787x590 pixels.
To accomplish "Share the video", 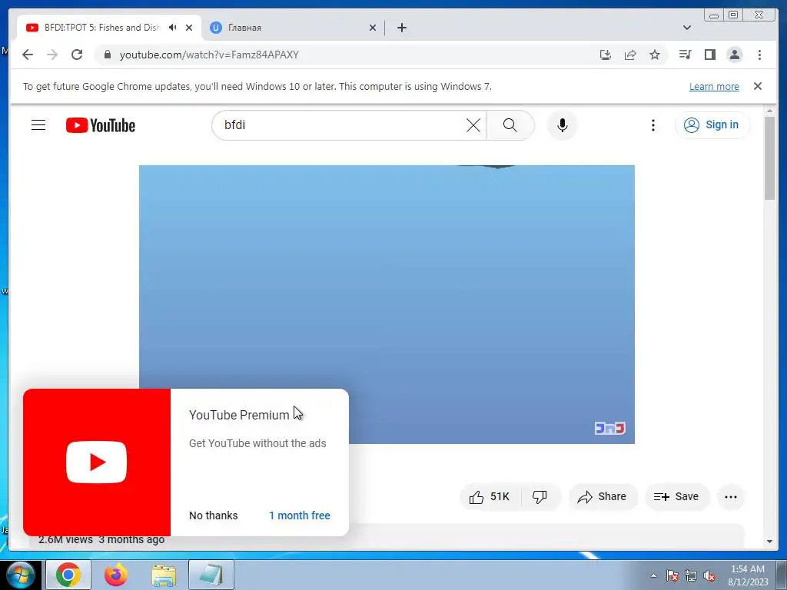I will point(603,497).
